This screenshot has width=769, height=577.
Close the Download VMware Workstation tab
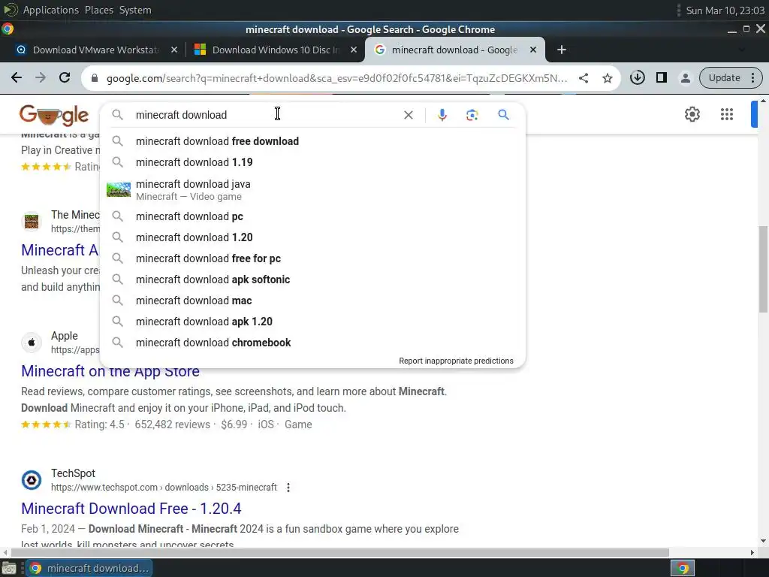pos(174,50)
